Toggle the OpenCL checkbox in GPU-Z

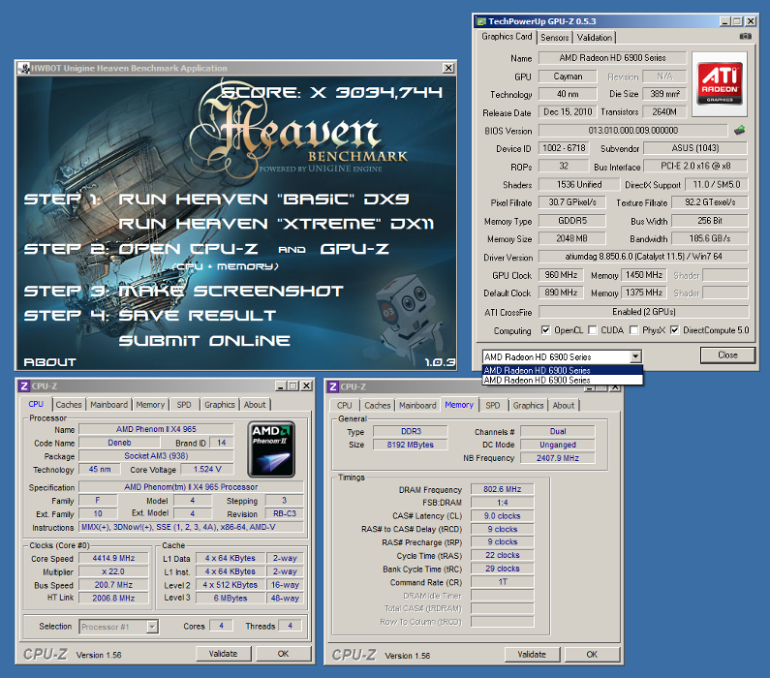[x=545, y=330]
